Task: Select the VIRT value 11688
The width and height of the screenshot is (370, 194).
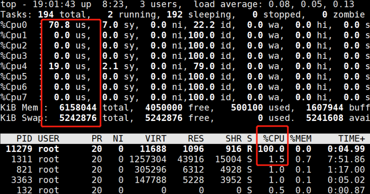Action: [x=153, y=149]
